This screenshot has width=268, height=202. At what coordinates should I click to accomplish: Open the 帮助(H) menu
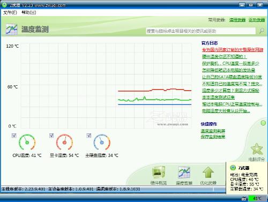29,12
